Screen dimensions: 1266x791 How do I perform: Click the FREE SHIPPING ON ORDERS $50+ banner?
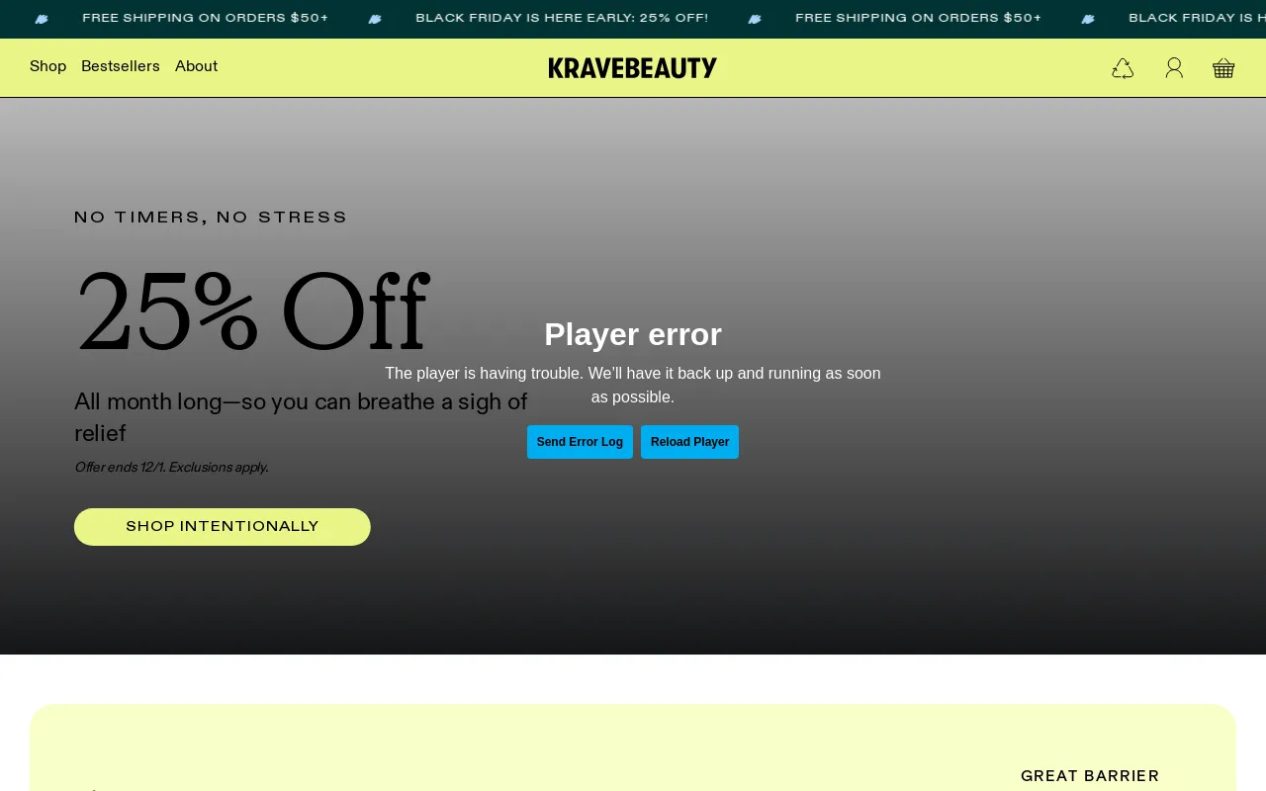coord(205,18)
